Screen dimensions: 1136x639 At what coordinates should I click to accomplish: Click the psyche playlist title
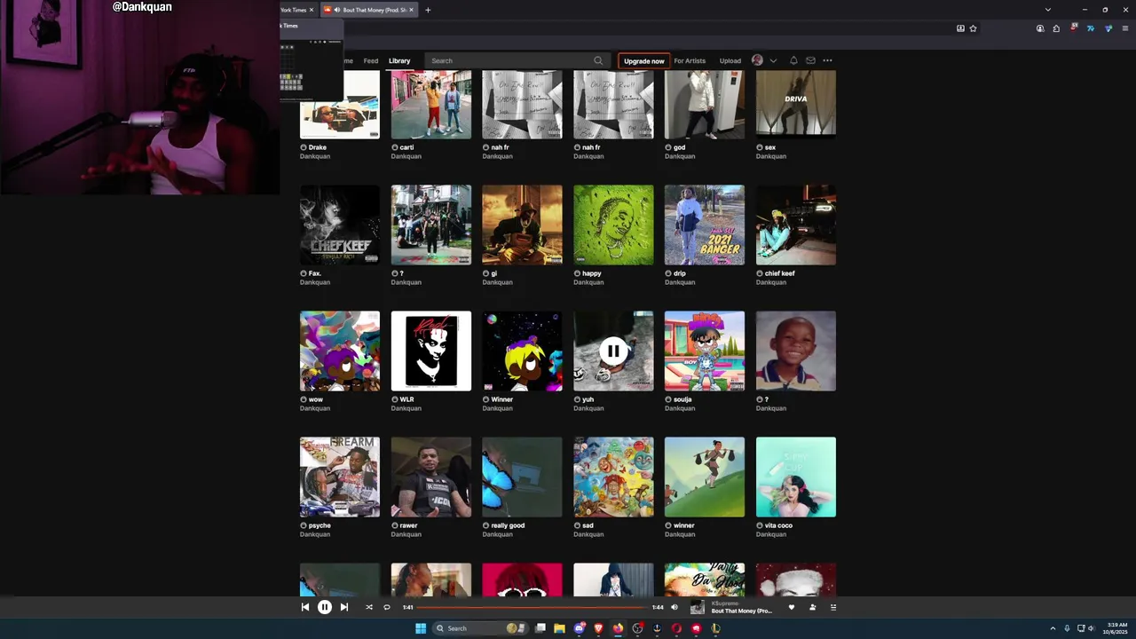(319, 525)
